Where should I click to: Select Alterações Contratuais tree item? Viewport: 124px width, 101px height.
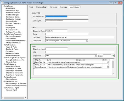[x=13, y=43]
